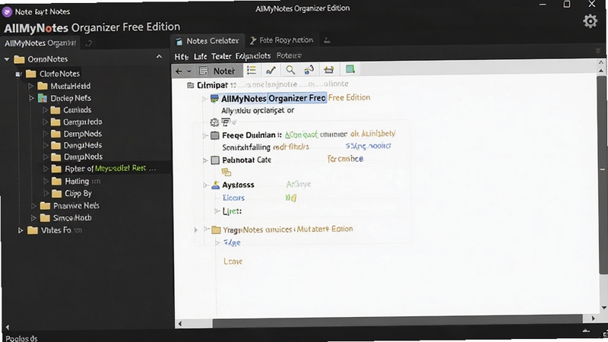Viewport: 608px width, 342px height.
Task: Toggle the checkbox beside Feege Diuinian
Action: (215, 135)
